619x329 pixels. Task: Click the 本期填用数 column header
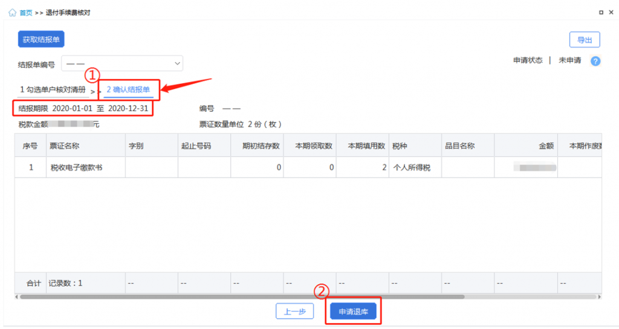(x=363, y=145)
